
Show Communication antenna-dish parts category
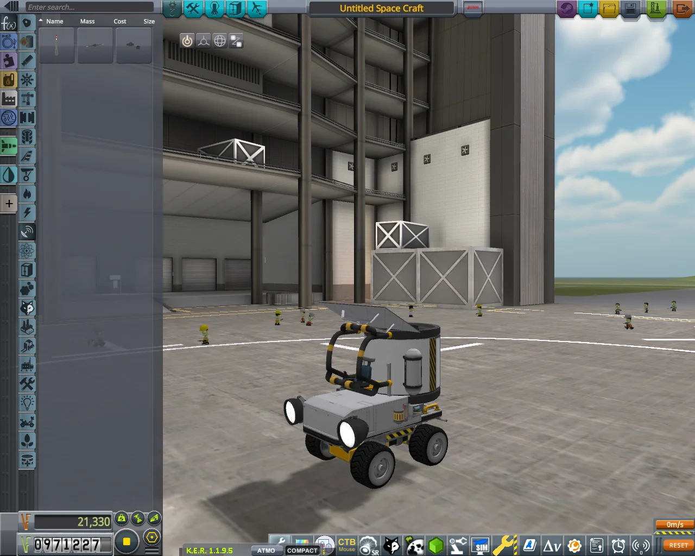[27, 232]
